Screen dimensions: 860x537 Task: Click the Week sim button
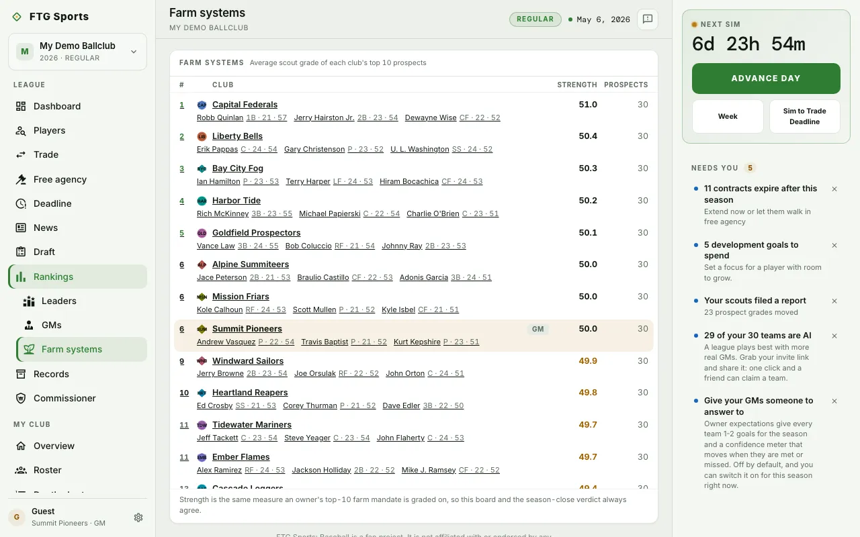[x=728, y=117]
